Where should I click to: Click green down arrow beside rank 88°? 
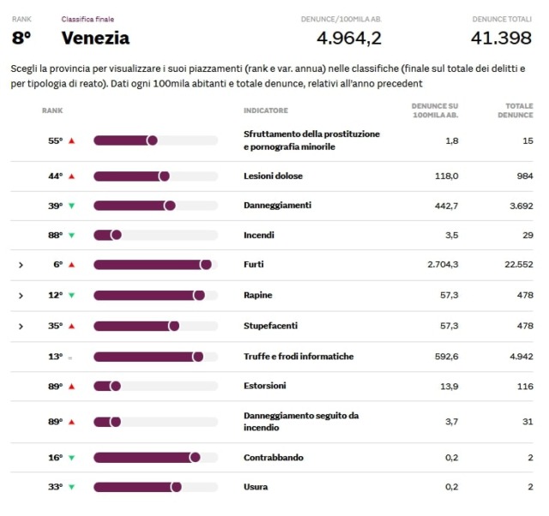click(71, 235)
